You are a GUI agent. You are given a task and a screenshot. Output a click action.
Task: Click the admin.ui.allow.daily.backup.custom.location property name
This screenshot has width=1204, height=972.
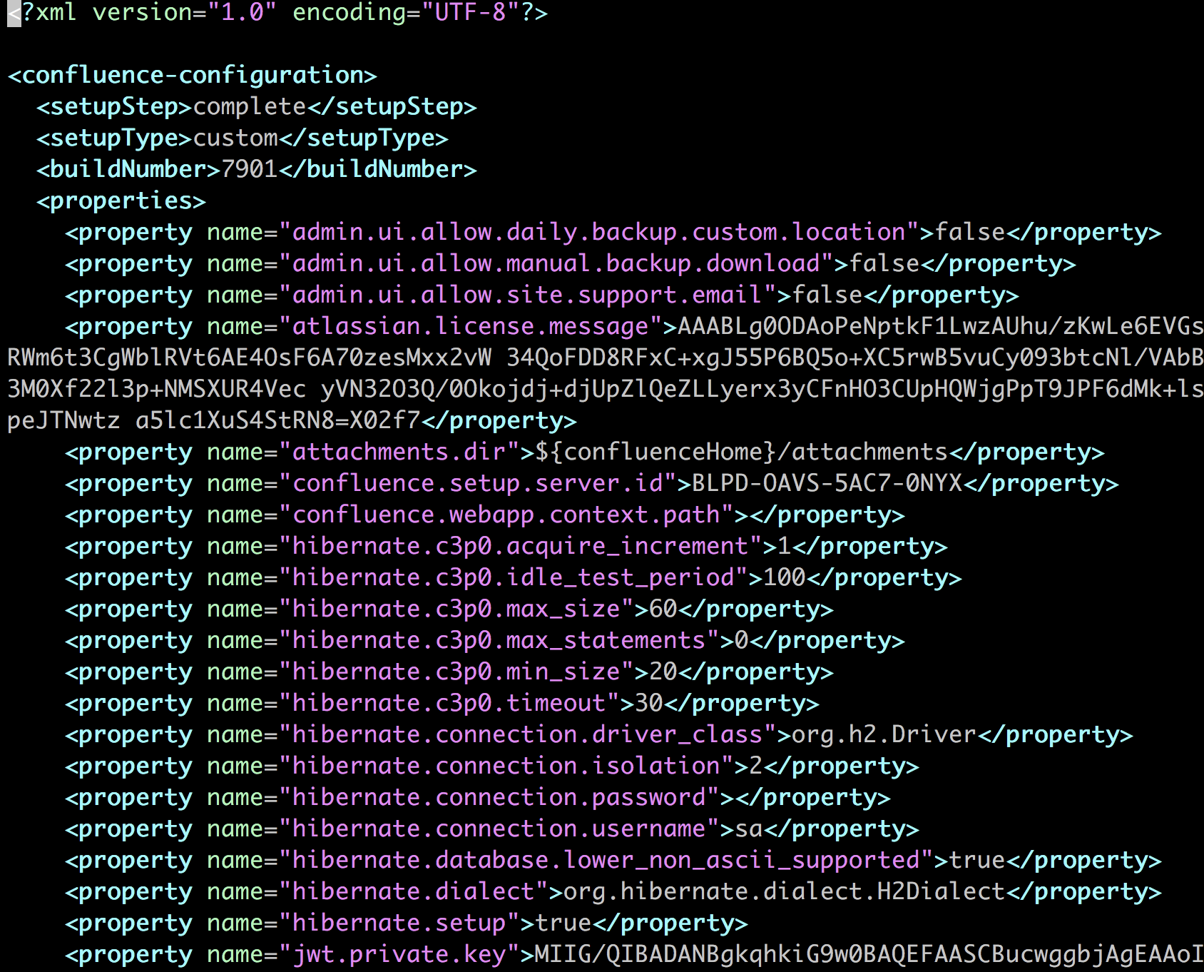pyautogui.click(x=598, y=232)
